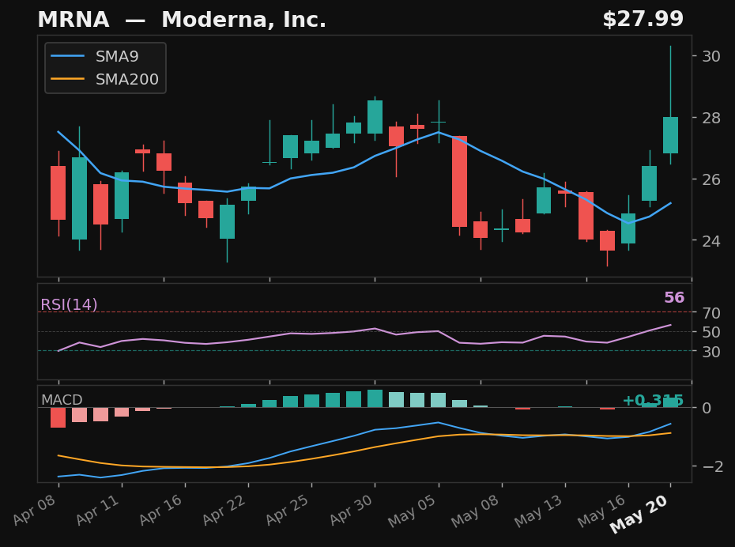This screenshot has width=735, height=547.
Task: Click the MACD panel label
Action: (62, 400)
